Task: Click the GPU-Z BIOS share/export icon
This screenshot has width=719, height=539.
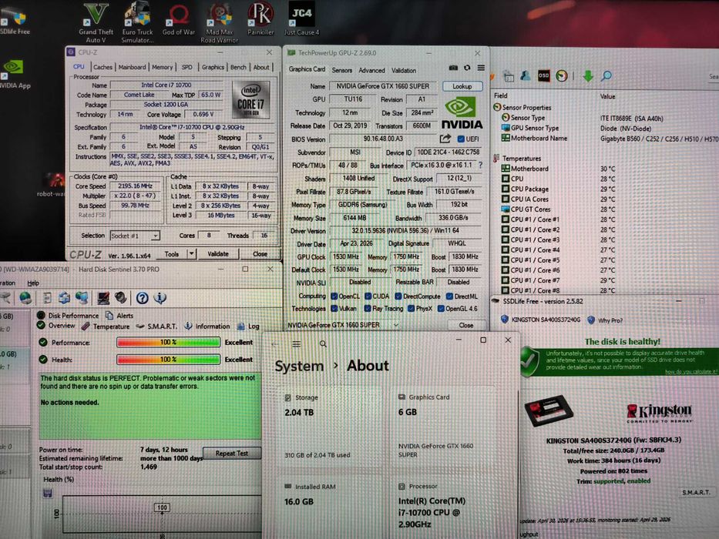Action: click(445, 139)
